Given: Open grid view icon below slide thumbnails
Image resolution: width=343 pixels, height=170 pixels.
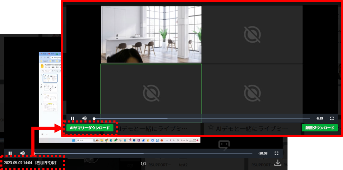Looking at the screenshot, I should [42, 135].
